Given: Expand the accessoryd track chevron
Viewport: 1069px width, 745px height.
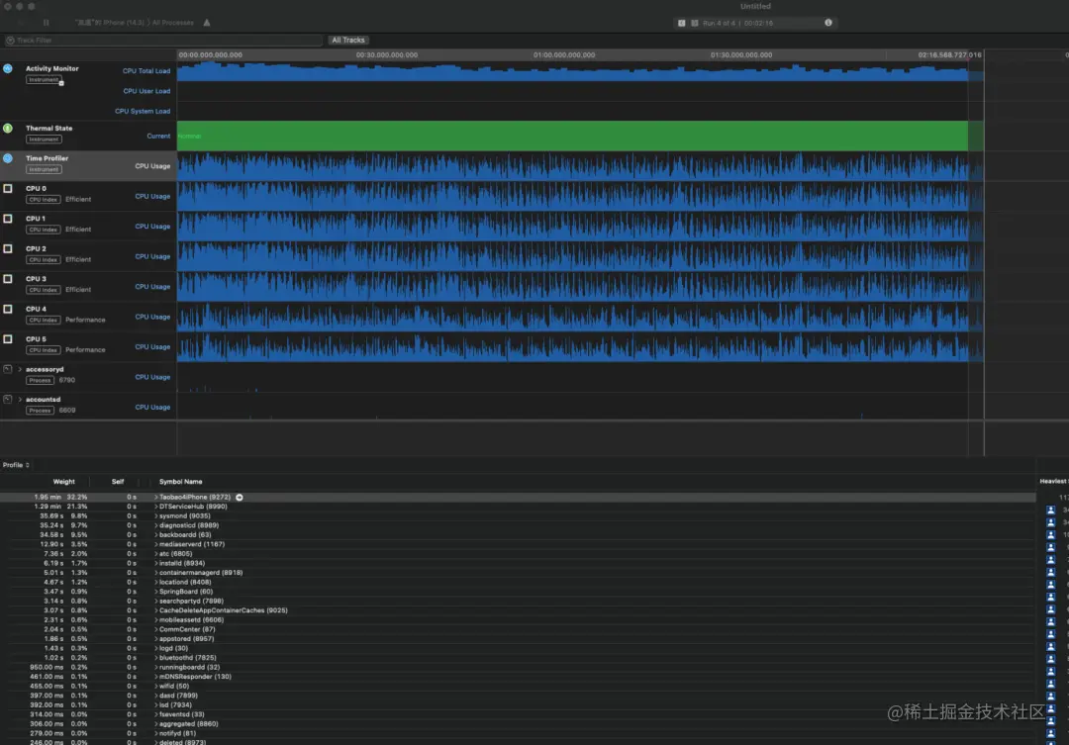Looking at the screenshot, I should coord(20,369).
